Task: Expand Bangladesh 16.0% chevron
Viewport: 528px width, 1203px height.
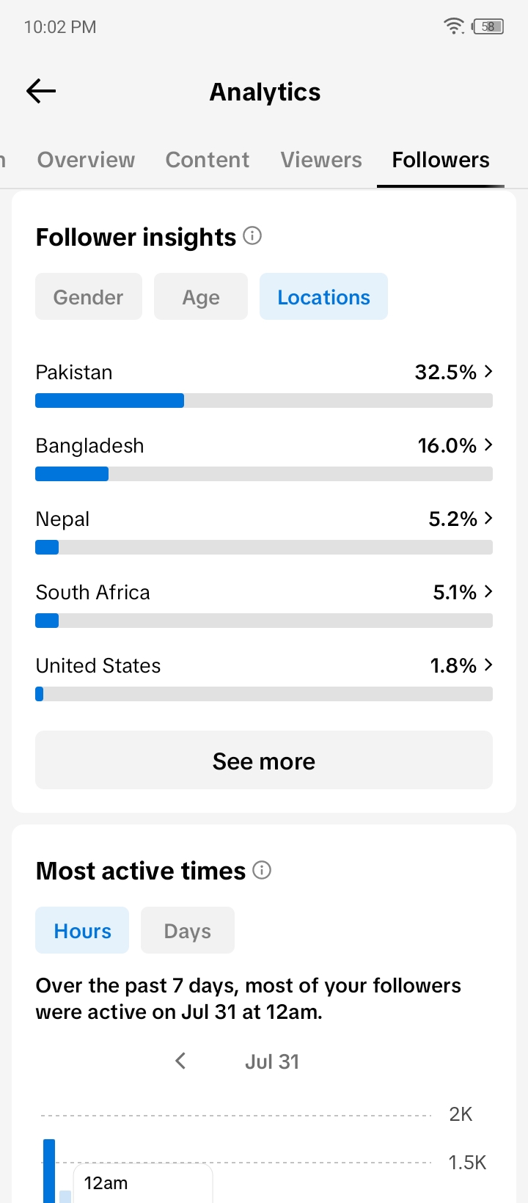Action: [488, 445]
